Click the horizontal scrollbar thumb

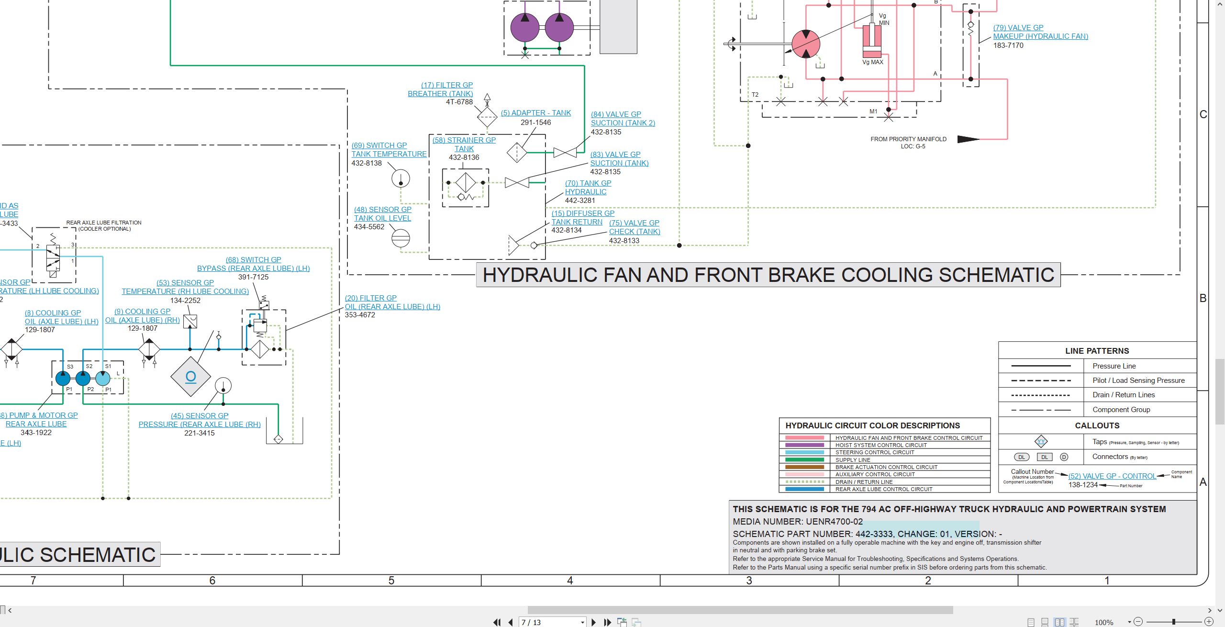740,610
